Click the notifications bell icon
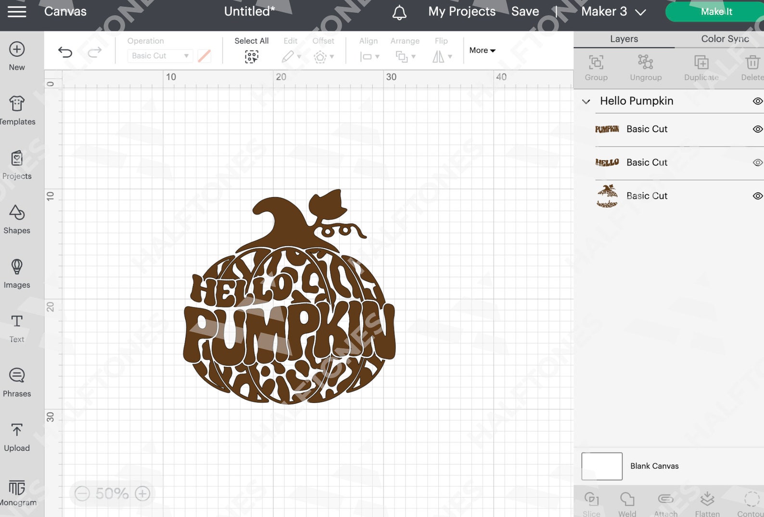Screen dimensions: 764x517 click(x=399, y=13)
